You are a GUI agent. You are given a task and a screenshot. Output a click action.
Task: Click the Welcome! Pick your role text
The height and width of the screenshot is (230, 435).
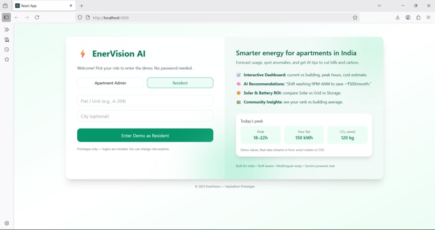coord(134,68)
